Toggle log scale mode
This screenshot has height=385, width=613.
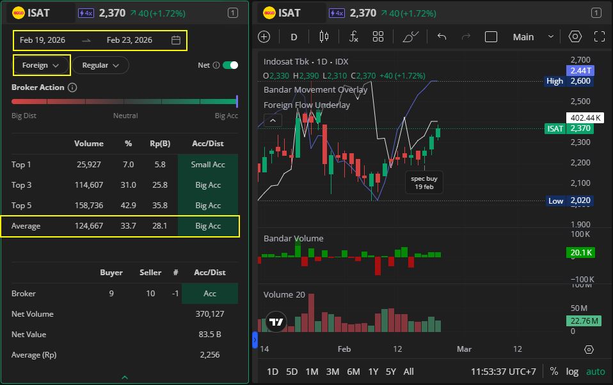click(572, 372)
